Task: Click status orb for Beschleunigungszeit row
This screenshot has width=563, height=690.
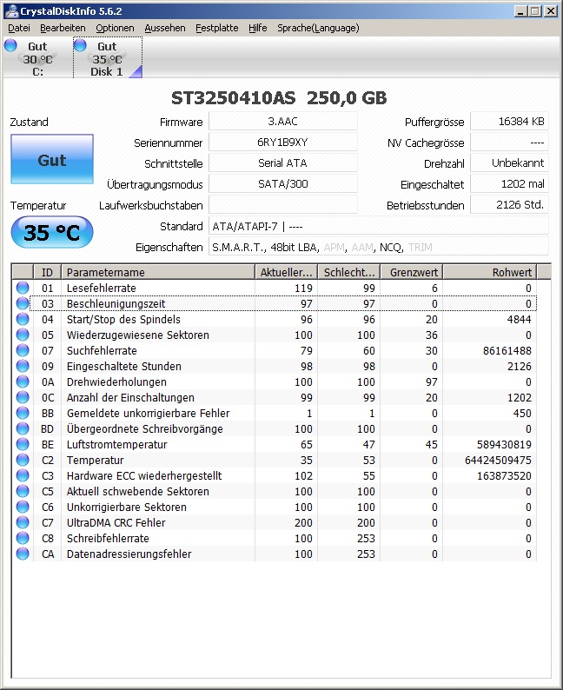Action: pyautogui.click(x=23, y=303)
